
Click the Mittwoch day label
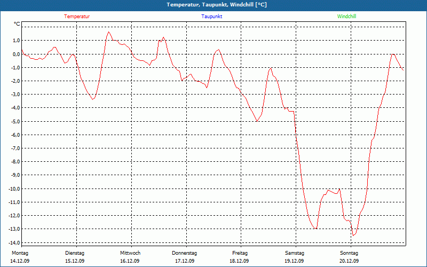[130, 253]
